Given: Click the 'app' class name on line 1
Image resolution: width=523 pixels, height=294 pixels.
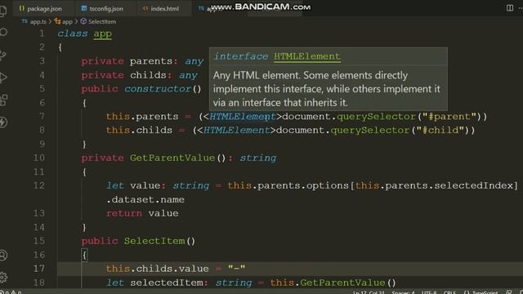Looking at the screenshot, I should coord(102,33).
